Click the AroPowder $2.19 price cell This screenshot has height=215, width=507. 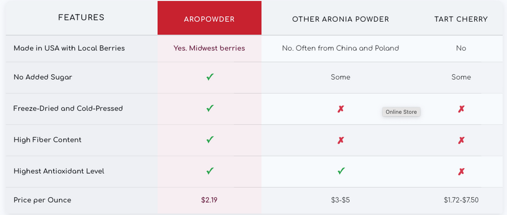[x=209, y=200]
